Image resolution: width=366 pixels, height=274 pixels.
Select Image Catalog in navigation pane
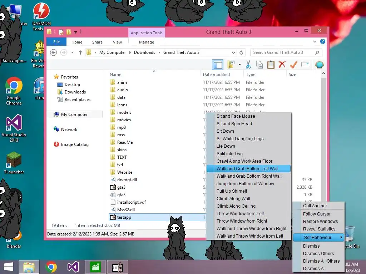point(75,144)
